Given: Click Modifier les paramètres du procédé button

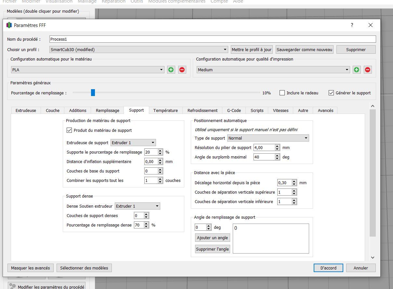Looking at the screenshot, I should click(x=46, y=286).
